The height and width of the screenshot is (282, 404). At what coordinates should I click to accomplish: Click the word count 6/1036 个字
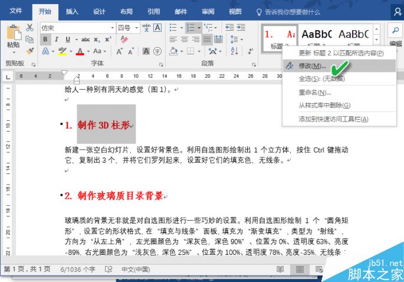click(78, 270)
